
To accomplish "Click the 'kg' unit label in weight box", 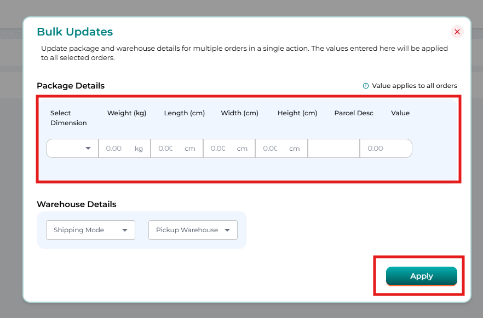I will pos(139,149).
